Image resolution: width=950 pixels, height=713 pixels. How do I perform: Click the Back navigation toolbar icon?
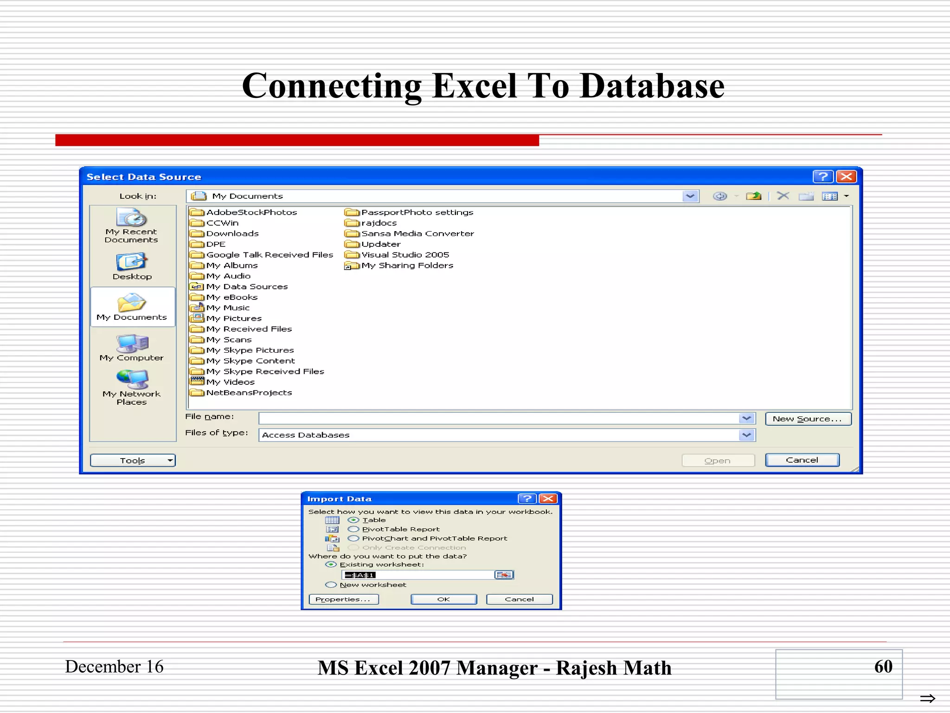click(x=720, y=196)
